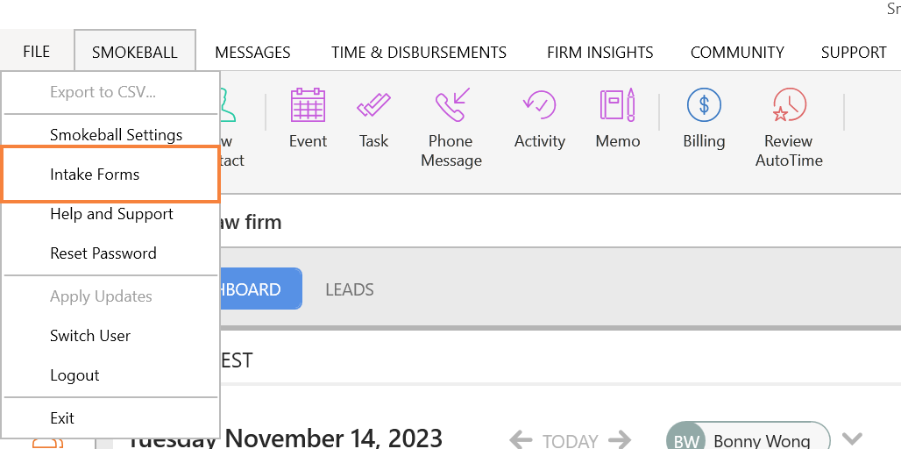901x449 pixels.
Task: Open the TIME & DISBURSEMENTS ribbon tab
Action: (419, 53)
